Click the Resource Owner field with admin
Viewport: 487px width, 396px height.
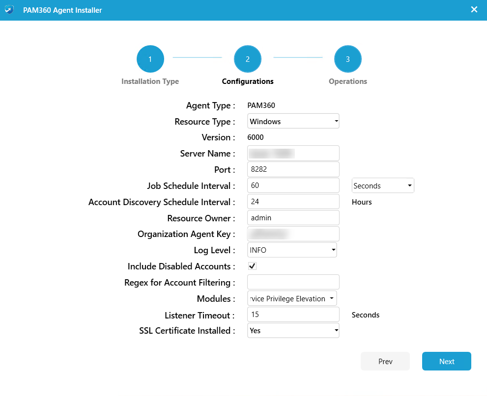293,218
